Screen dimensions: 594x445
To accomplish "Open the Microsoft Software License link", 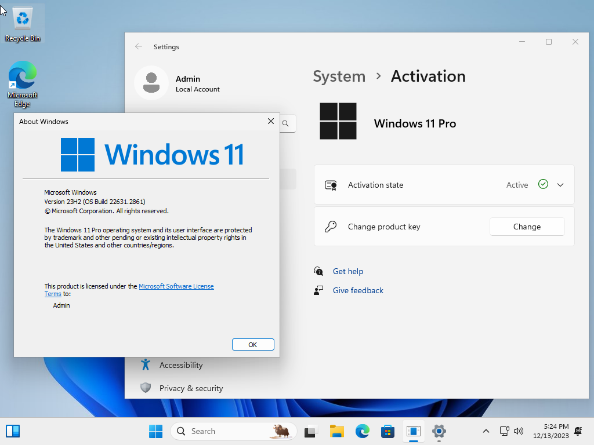I will pos(176,286).
